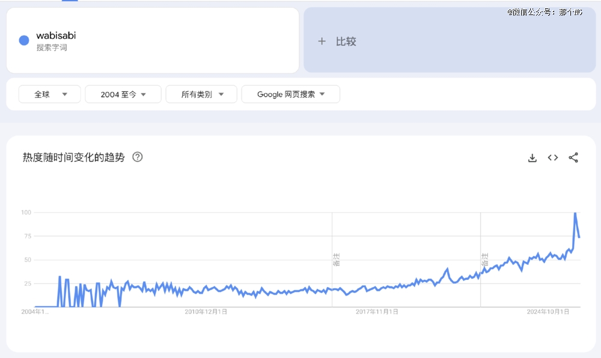The image size is (601, 358).
Task: Select the second 备注 note marker near 2022
Action: click(x=484, y=259)
